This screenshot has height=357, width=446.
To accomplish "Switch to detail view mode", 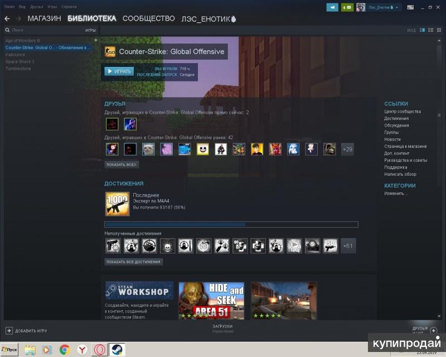I will click(x=423, y=30).
